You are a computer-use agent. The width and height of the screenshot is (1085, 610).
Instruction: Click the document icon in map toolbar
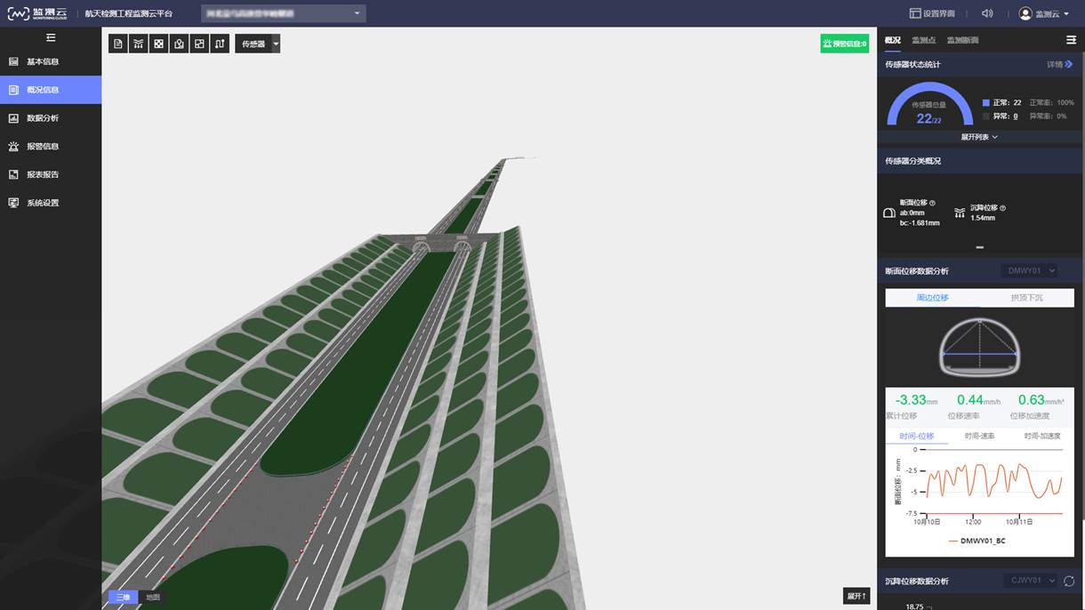(117, 44)
